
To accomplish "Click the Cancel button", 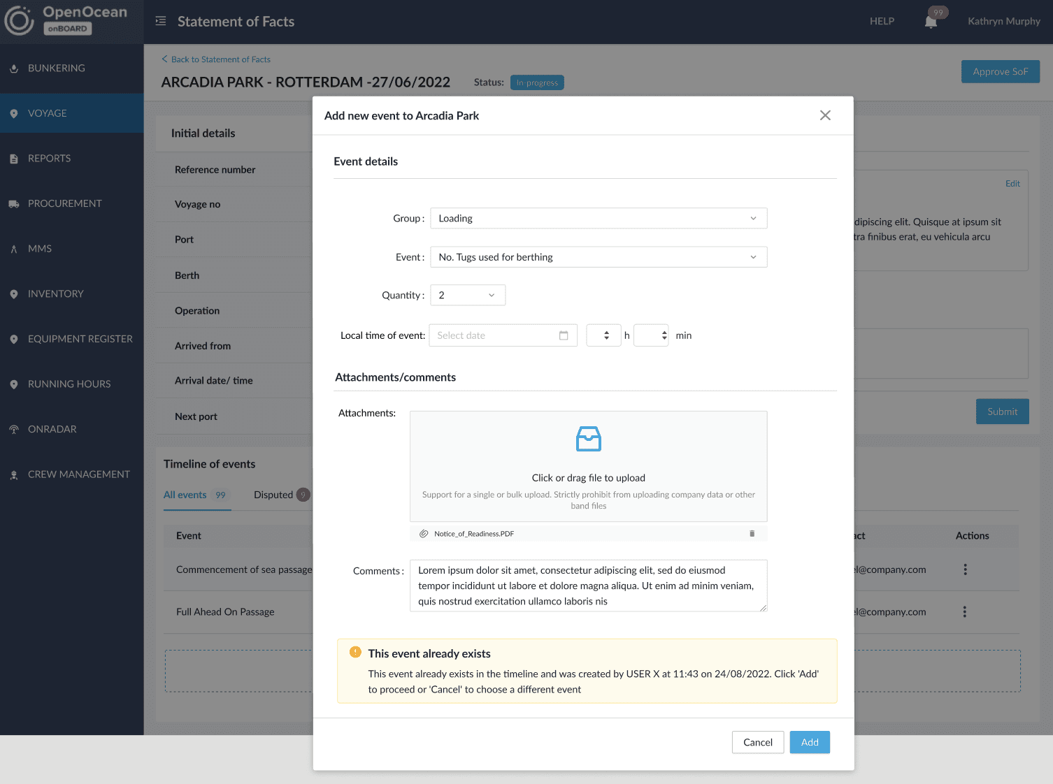I will pyautogui.click(x=758, y=742).
